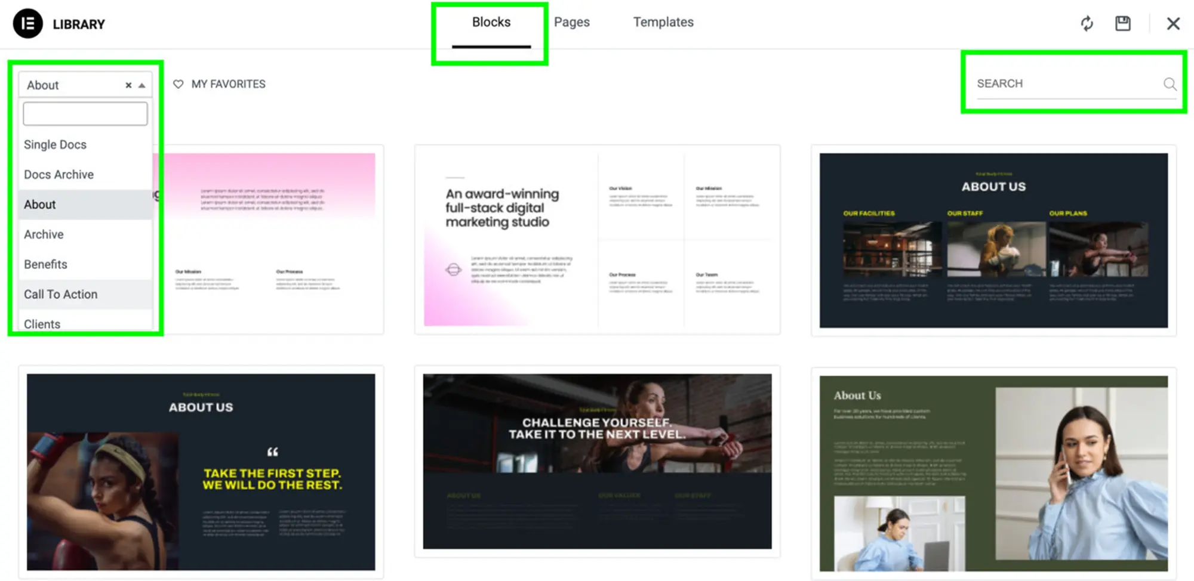Select Call To Action category
Screen dimensions: 1194x581
pyautogui.click(x=85, y=294)
